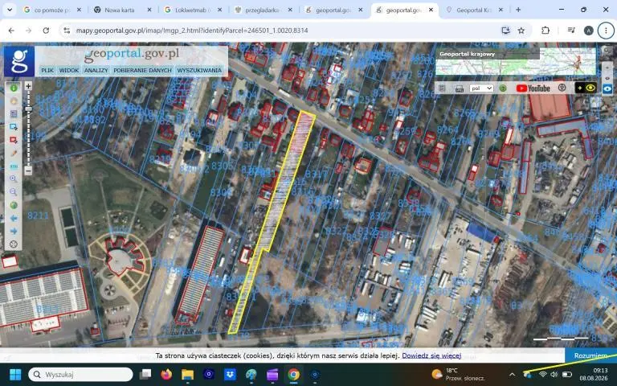
Task: Go to next map view arrow
Action: [x=14, y=232]
